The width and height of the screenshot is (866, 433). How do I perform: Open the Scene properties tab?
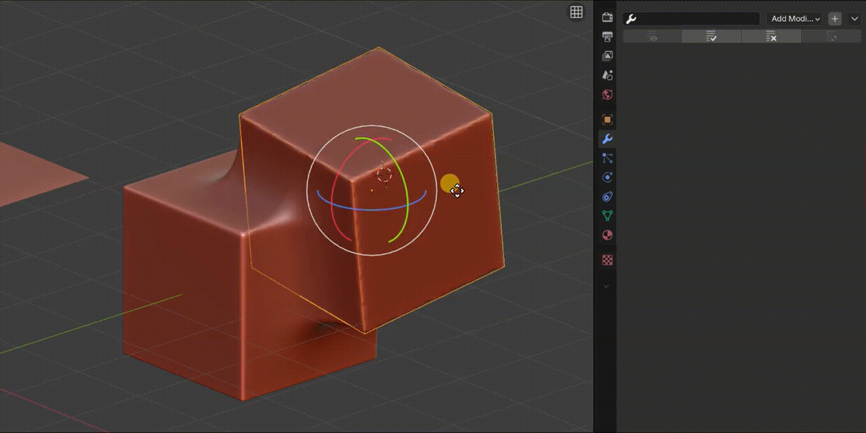tap(607, 75)
